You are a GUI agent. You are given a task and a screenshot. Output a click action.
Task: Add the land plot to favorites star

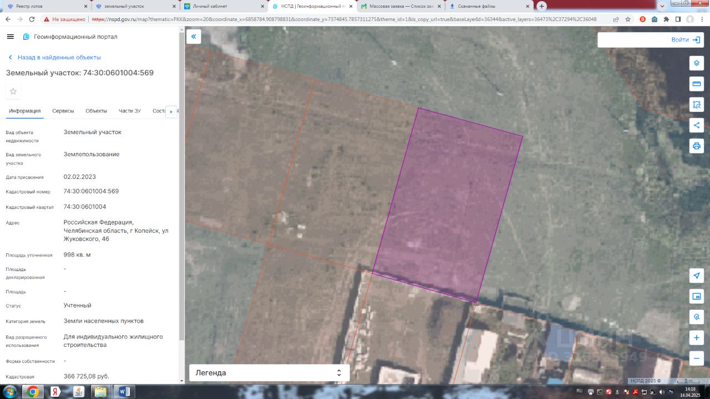(x=13, y=91)
